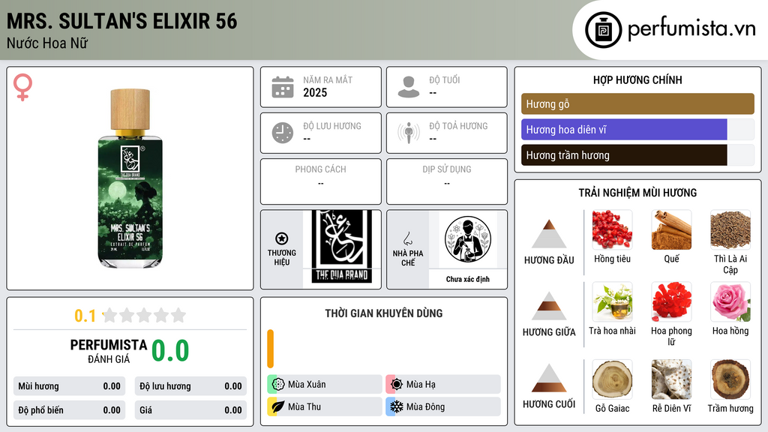This screenshot has width=768, height=432.
Task: Click the flower icon for Mùa Xuân
Action: click(x=278, y=384)
